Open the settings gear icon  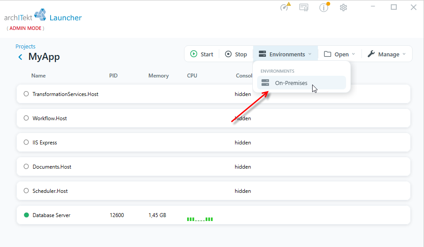tap(343, 7)
